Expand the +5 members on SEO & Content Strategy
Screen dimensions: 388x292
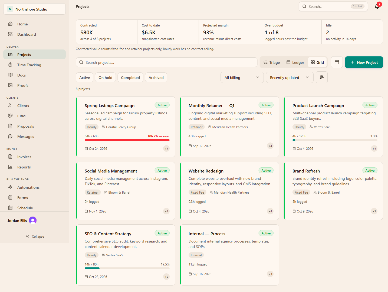pyautogui.click(x=166, y=277)
